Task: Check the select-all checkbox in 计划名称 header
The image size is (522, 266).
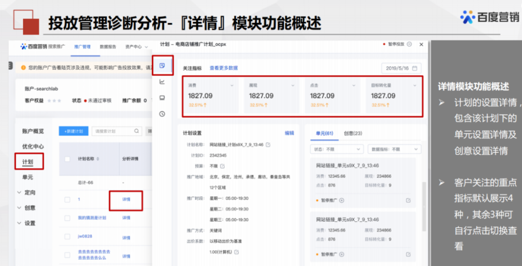Action: [67, 159]
